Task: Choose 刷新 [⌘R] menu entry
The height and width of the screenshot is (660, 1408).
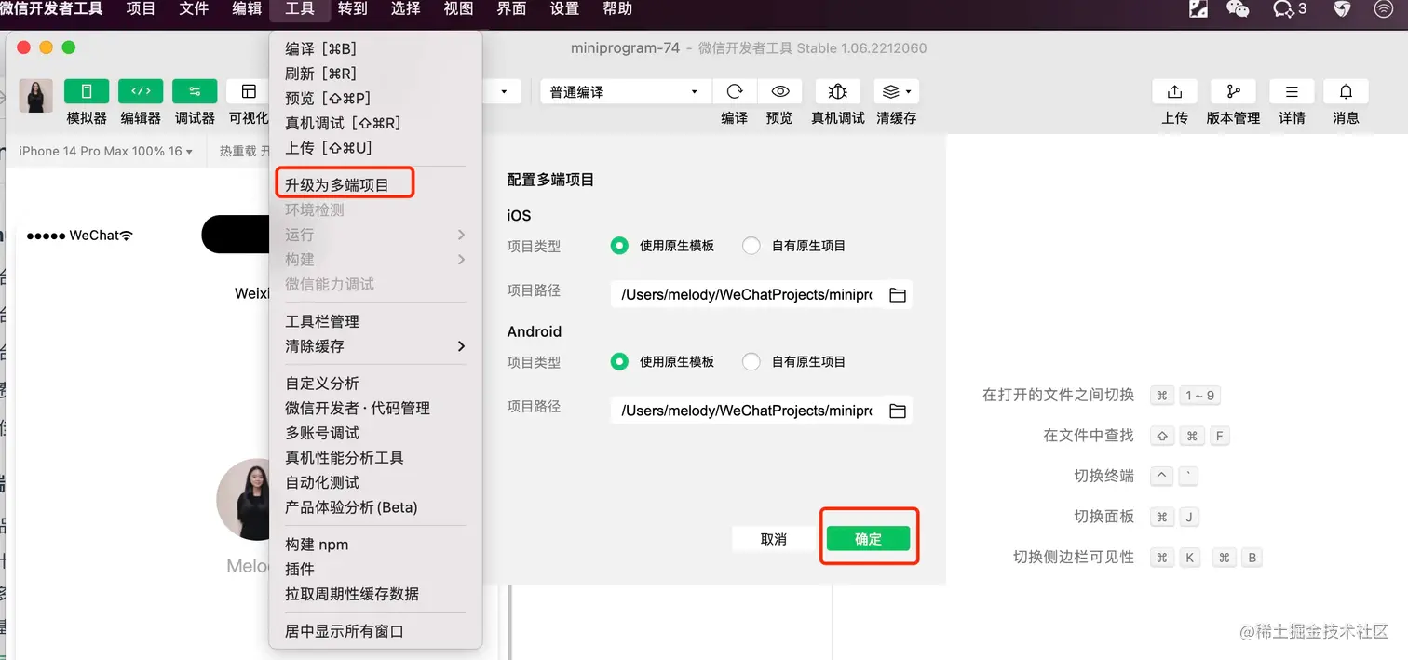Action: pos(375,74)
